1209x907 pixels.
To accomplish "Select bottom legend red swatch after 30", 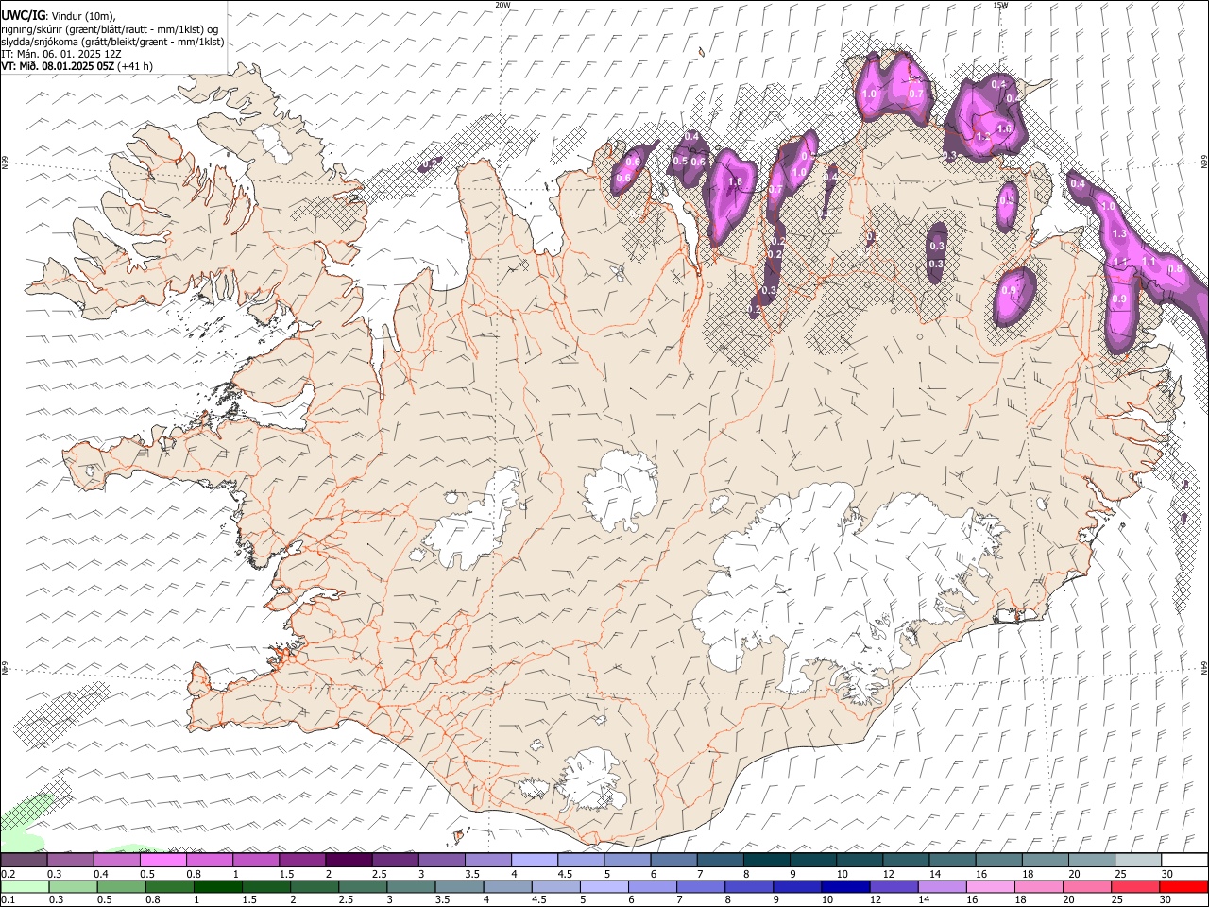I will click(1183, 886).
